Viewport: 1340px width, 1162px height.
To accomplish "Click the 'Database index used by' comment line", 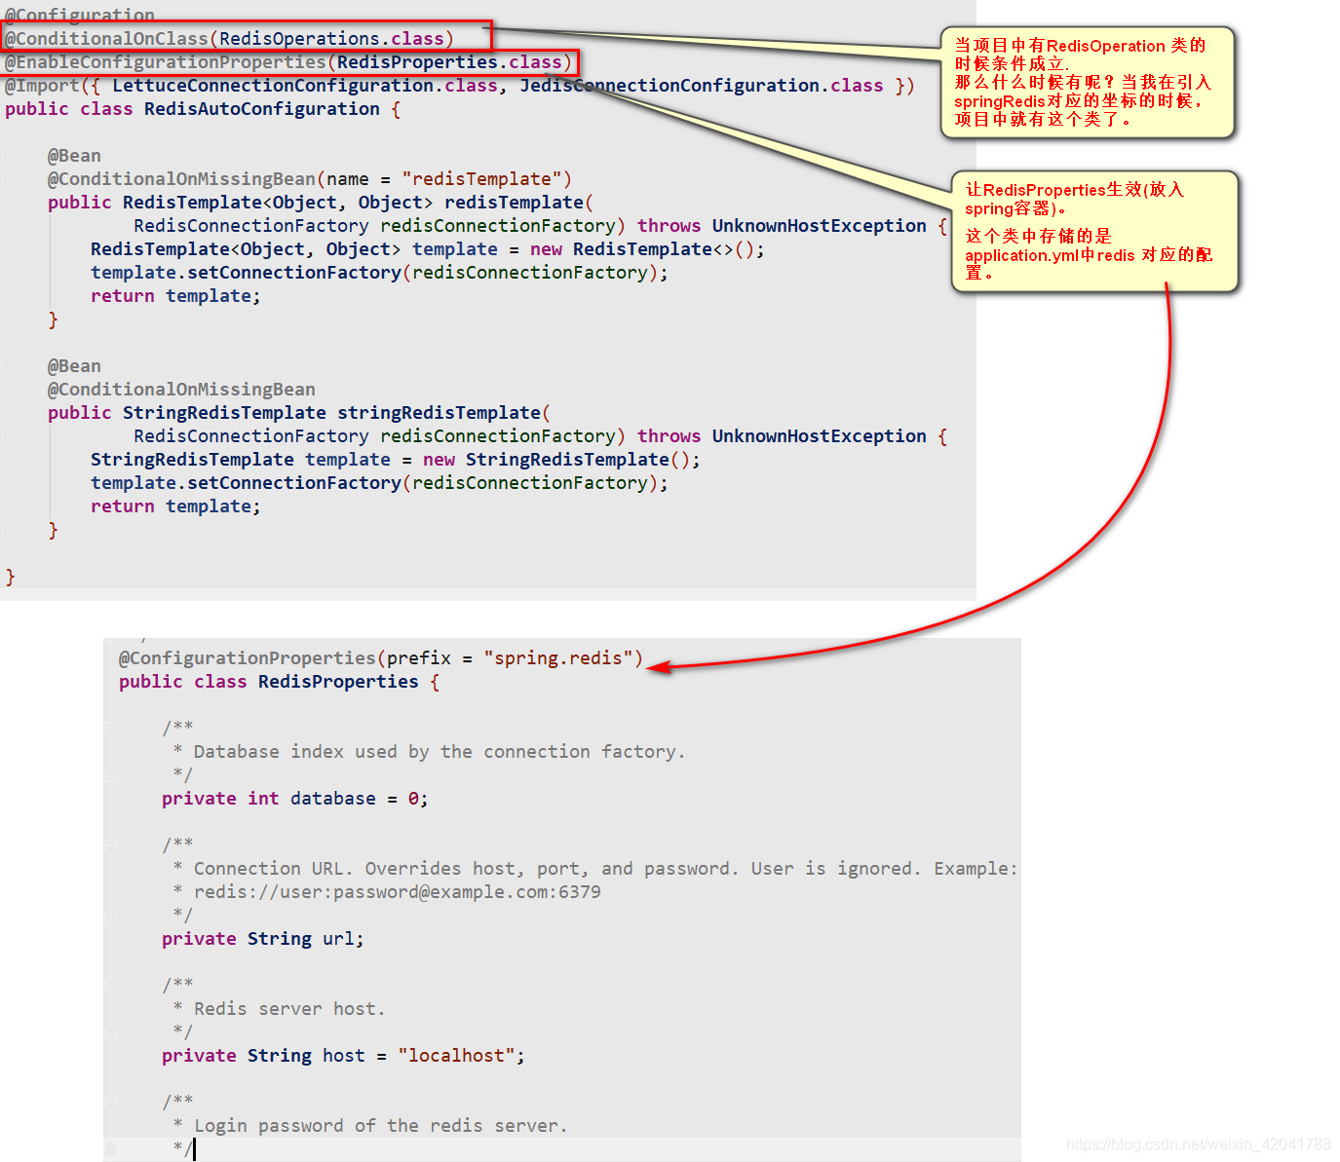I will coord(429,752).
